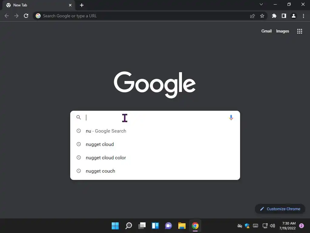Screen dimensions: 310x233
Task: Click the Chrome taskbar icon
Action: 195,226
